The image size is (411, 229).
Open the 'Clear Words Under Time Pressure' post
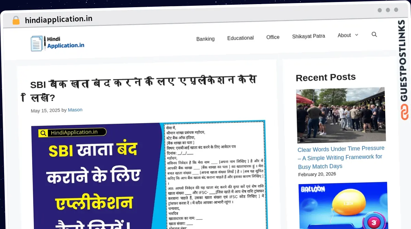tap(341, 157)
